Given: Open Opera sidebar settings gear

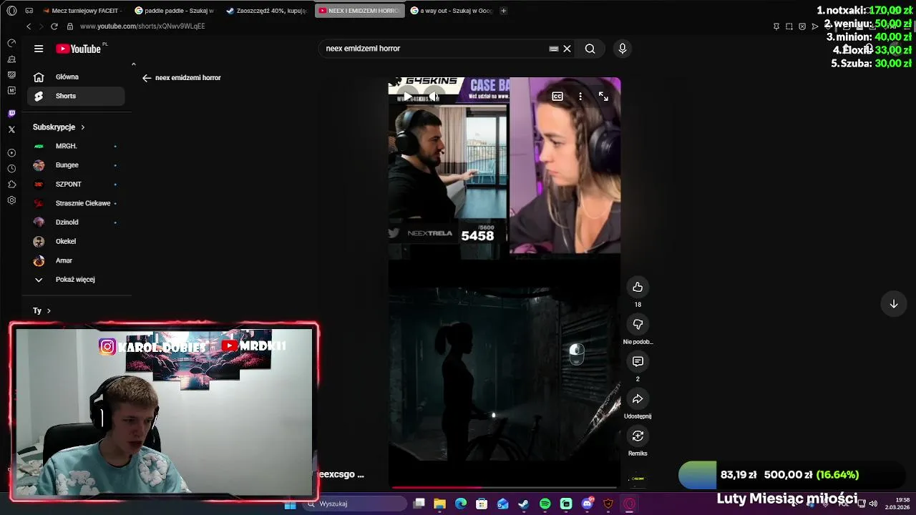Looking at the screenshot, I should pyautogui.click(x=11, y=200).
